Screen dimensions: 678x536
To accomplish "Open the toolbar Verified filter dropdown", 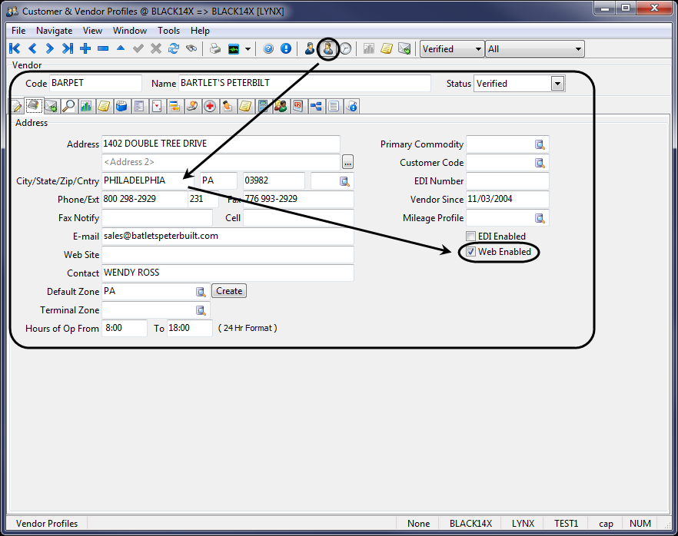I will click(478, 49).
